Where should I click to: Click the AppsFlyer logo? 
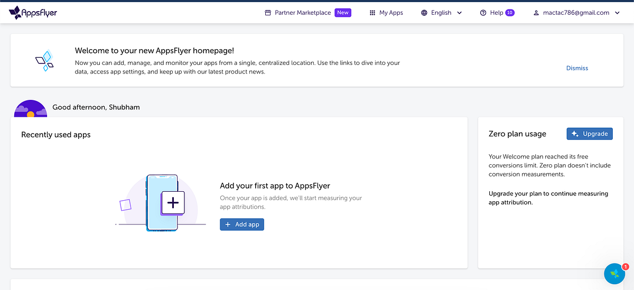pyautogui.click(x=33, y=13)
